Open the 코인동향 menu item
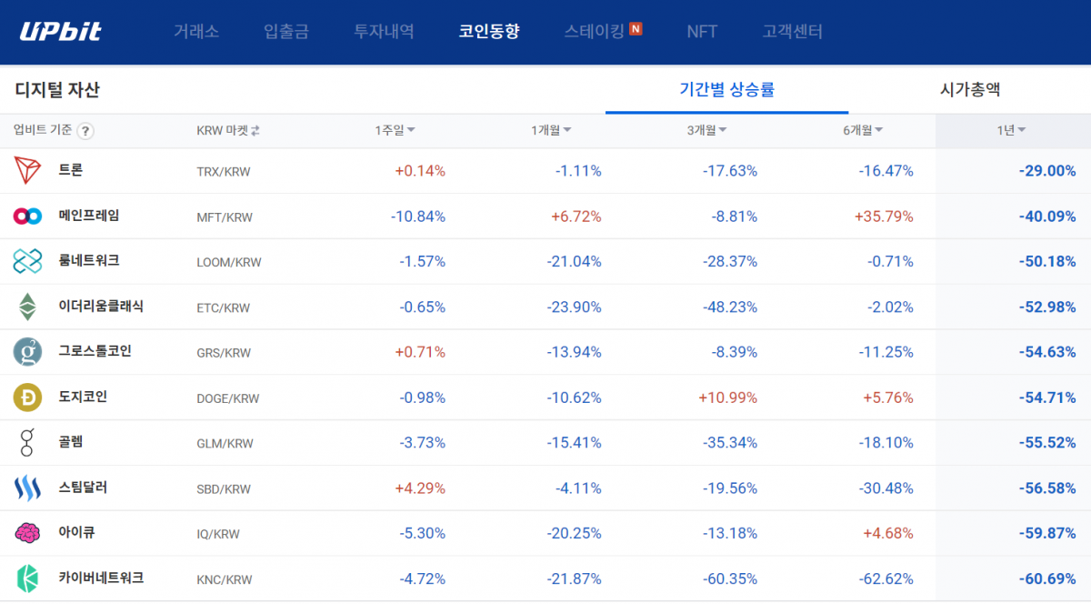Screen dimensions: 1091x604 (489, 30)
